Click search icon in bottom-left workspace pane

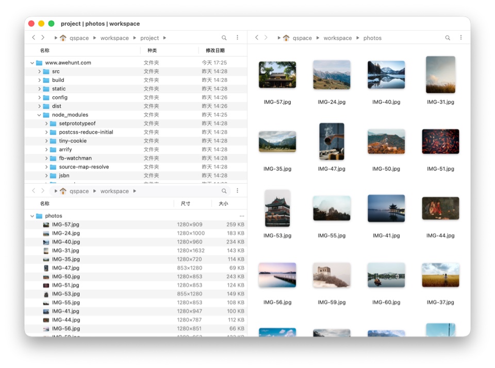224,191
